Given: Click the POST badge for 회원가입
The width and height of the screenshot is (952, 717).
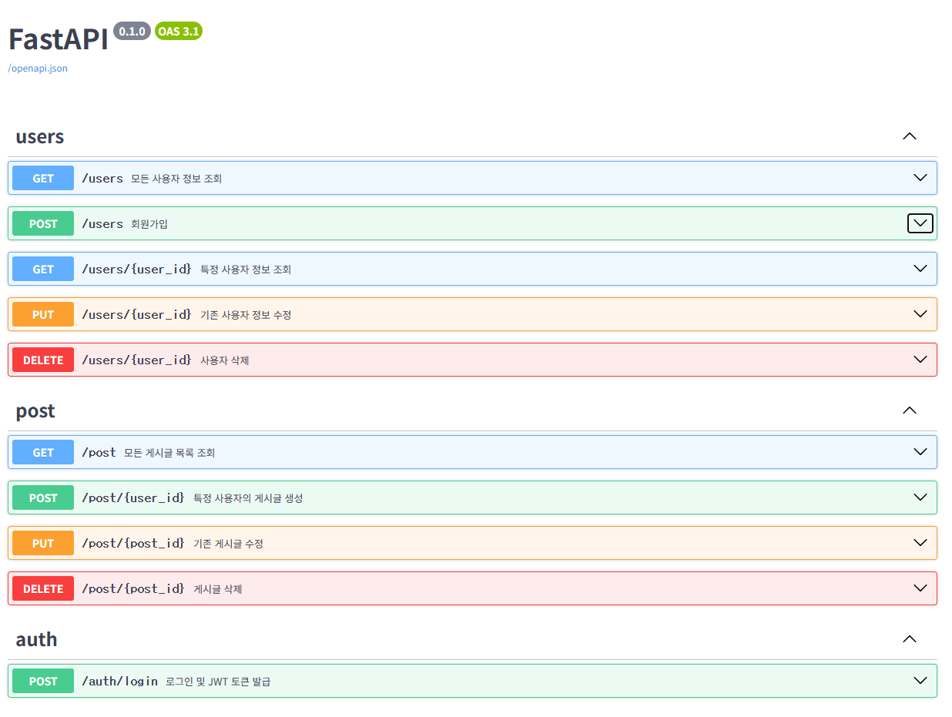Looking at the screenshot, I should (43, 223).
